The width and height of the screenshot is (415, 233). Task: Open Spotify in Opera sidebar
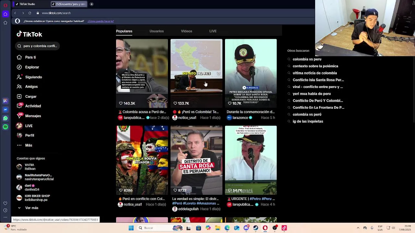click(5, 127)
